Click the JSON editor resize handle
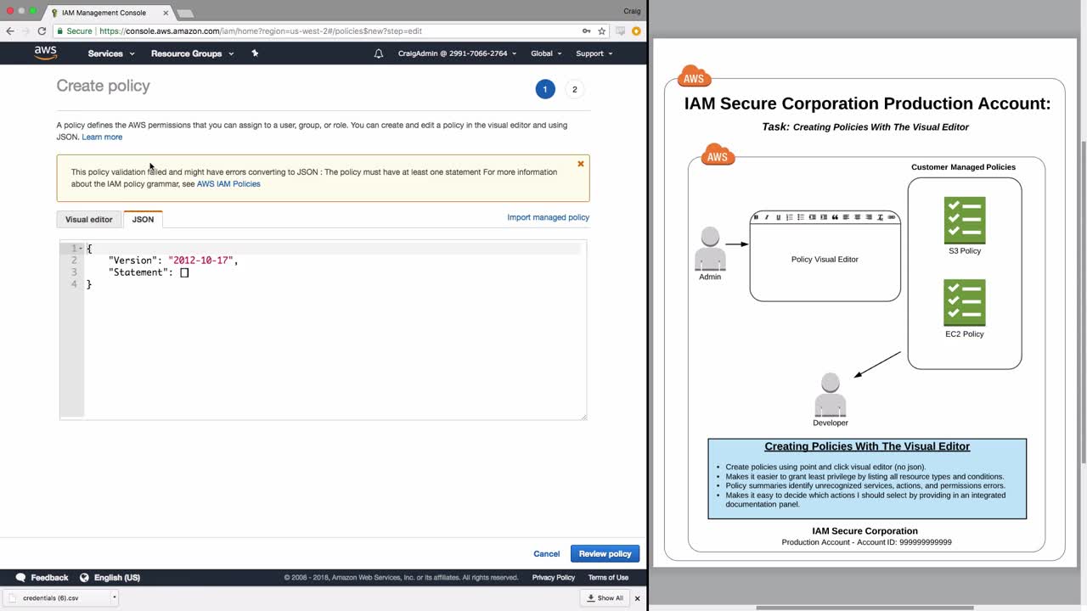This screenshot has height=611, width=1087. coord(583,416)
